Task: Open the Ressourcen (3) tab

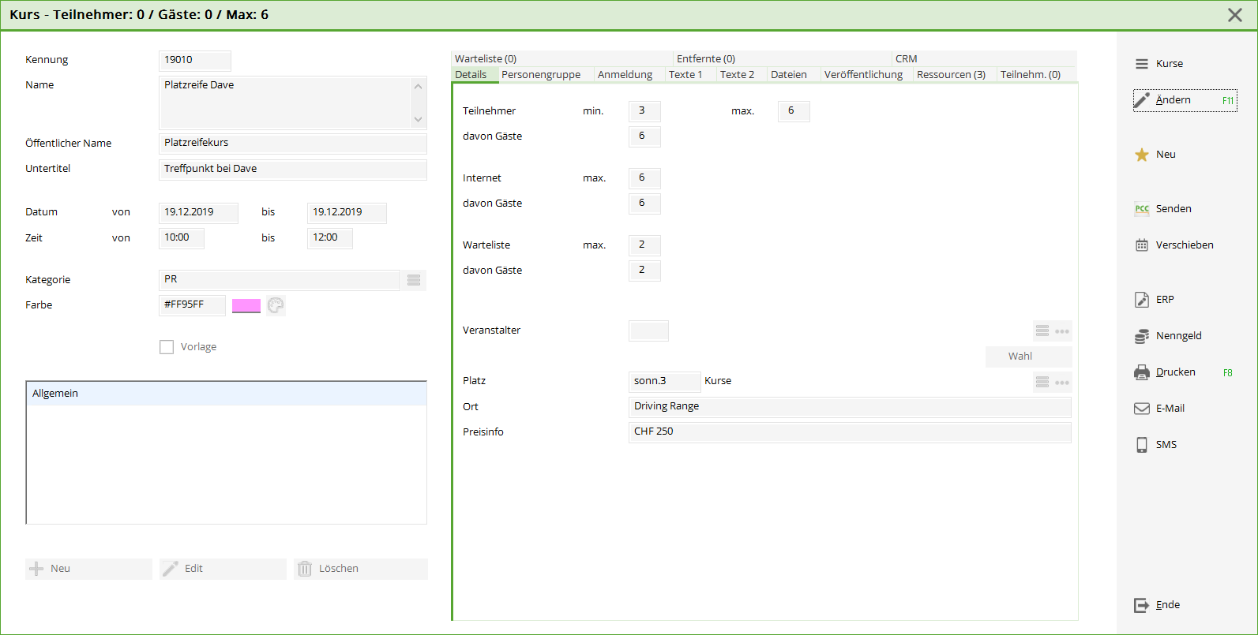Action: pyautogui.click(x=951, y=75)
